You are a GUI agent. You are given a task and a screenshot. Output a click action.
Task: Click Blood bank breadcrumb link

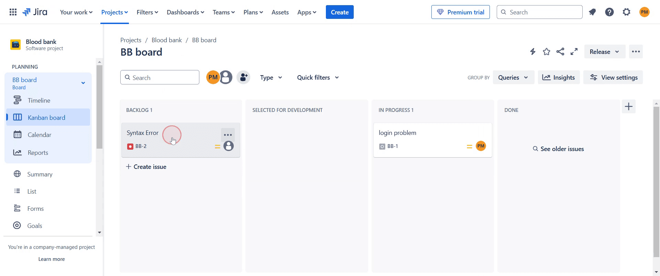[167, 40]
